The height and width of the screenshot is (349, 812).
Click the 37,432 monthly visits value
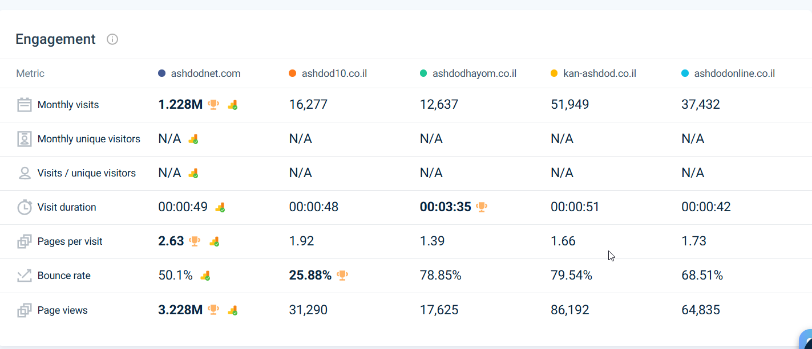701,105
